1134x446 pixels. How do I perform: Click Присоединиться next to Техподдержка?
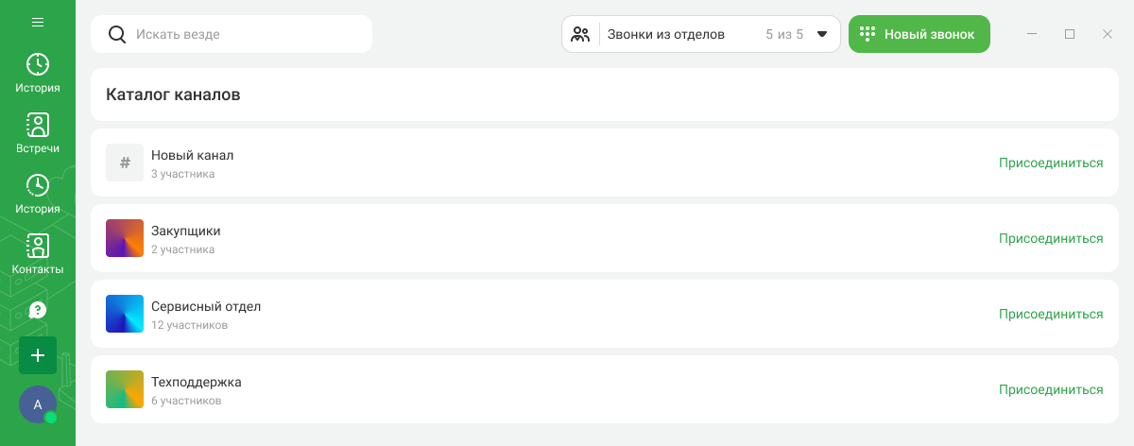click(1051, 389)
